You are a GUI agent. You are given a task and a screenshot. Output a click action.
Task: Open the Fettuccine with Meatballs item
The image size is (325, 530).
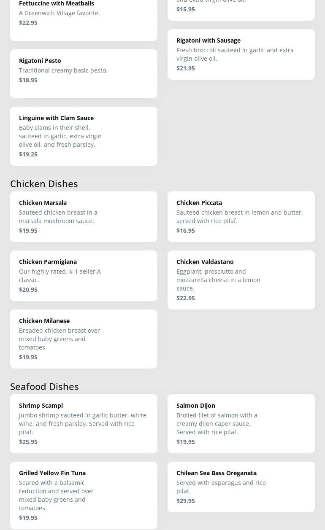84,17
